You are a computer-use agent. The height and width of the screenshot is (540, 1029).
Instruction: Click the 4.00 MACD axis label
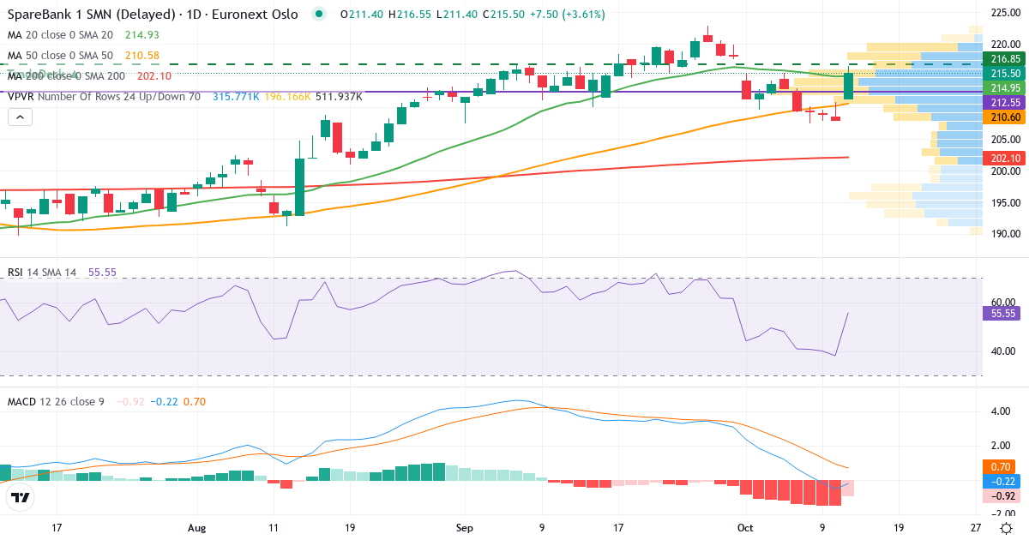(x=1000, y=411)
